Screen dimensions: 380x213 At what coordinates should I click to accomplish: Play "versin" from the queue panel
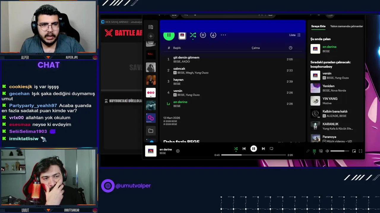click(x=336, y=75)
